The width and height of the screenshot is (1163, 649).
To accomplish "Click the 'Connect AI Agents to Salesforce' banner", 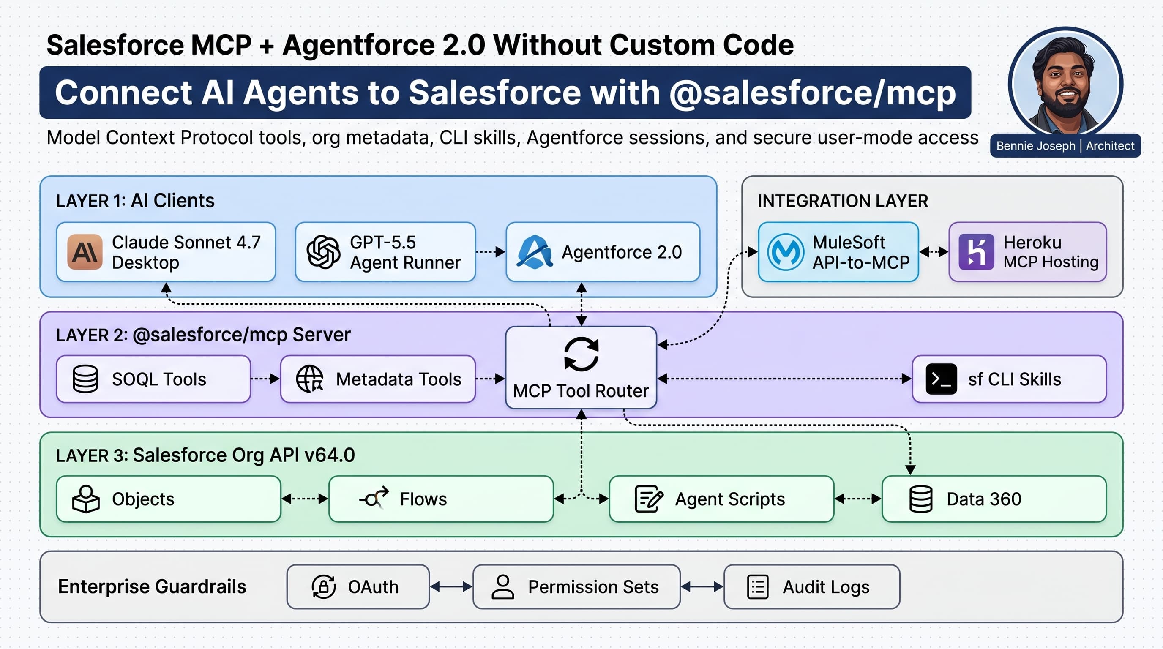I will coord(505,93).
